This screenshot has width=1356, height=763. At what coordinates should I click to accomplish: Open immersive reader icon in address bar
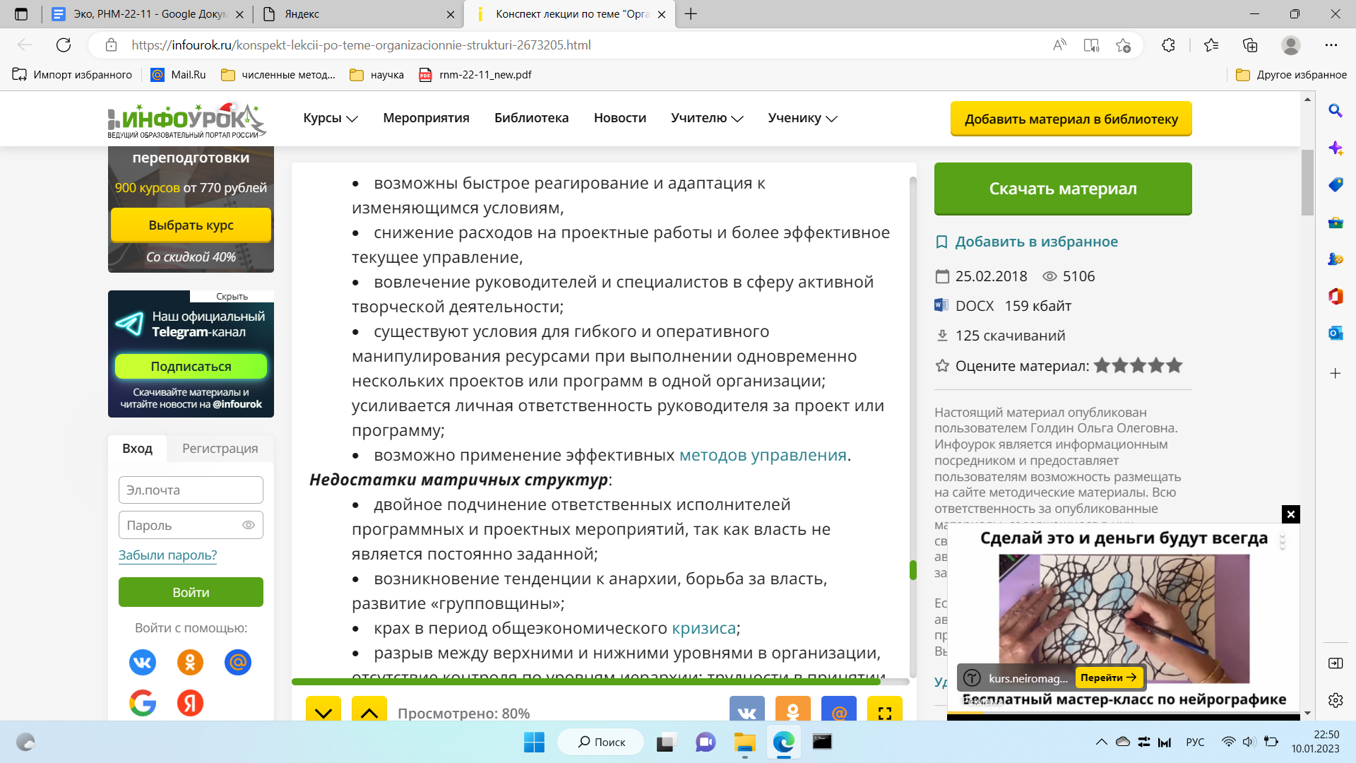pos(1091,45)
